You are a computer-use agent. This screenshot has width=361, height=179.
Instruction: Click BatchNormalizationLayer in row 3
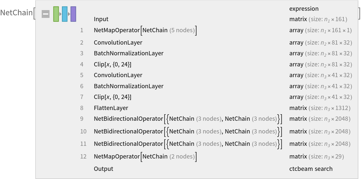coord(128,53)
